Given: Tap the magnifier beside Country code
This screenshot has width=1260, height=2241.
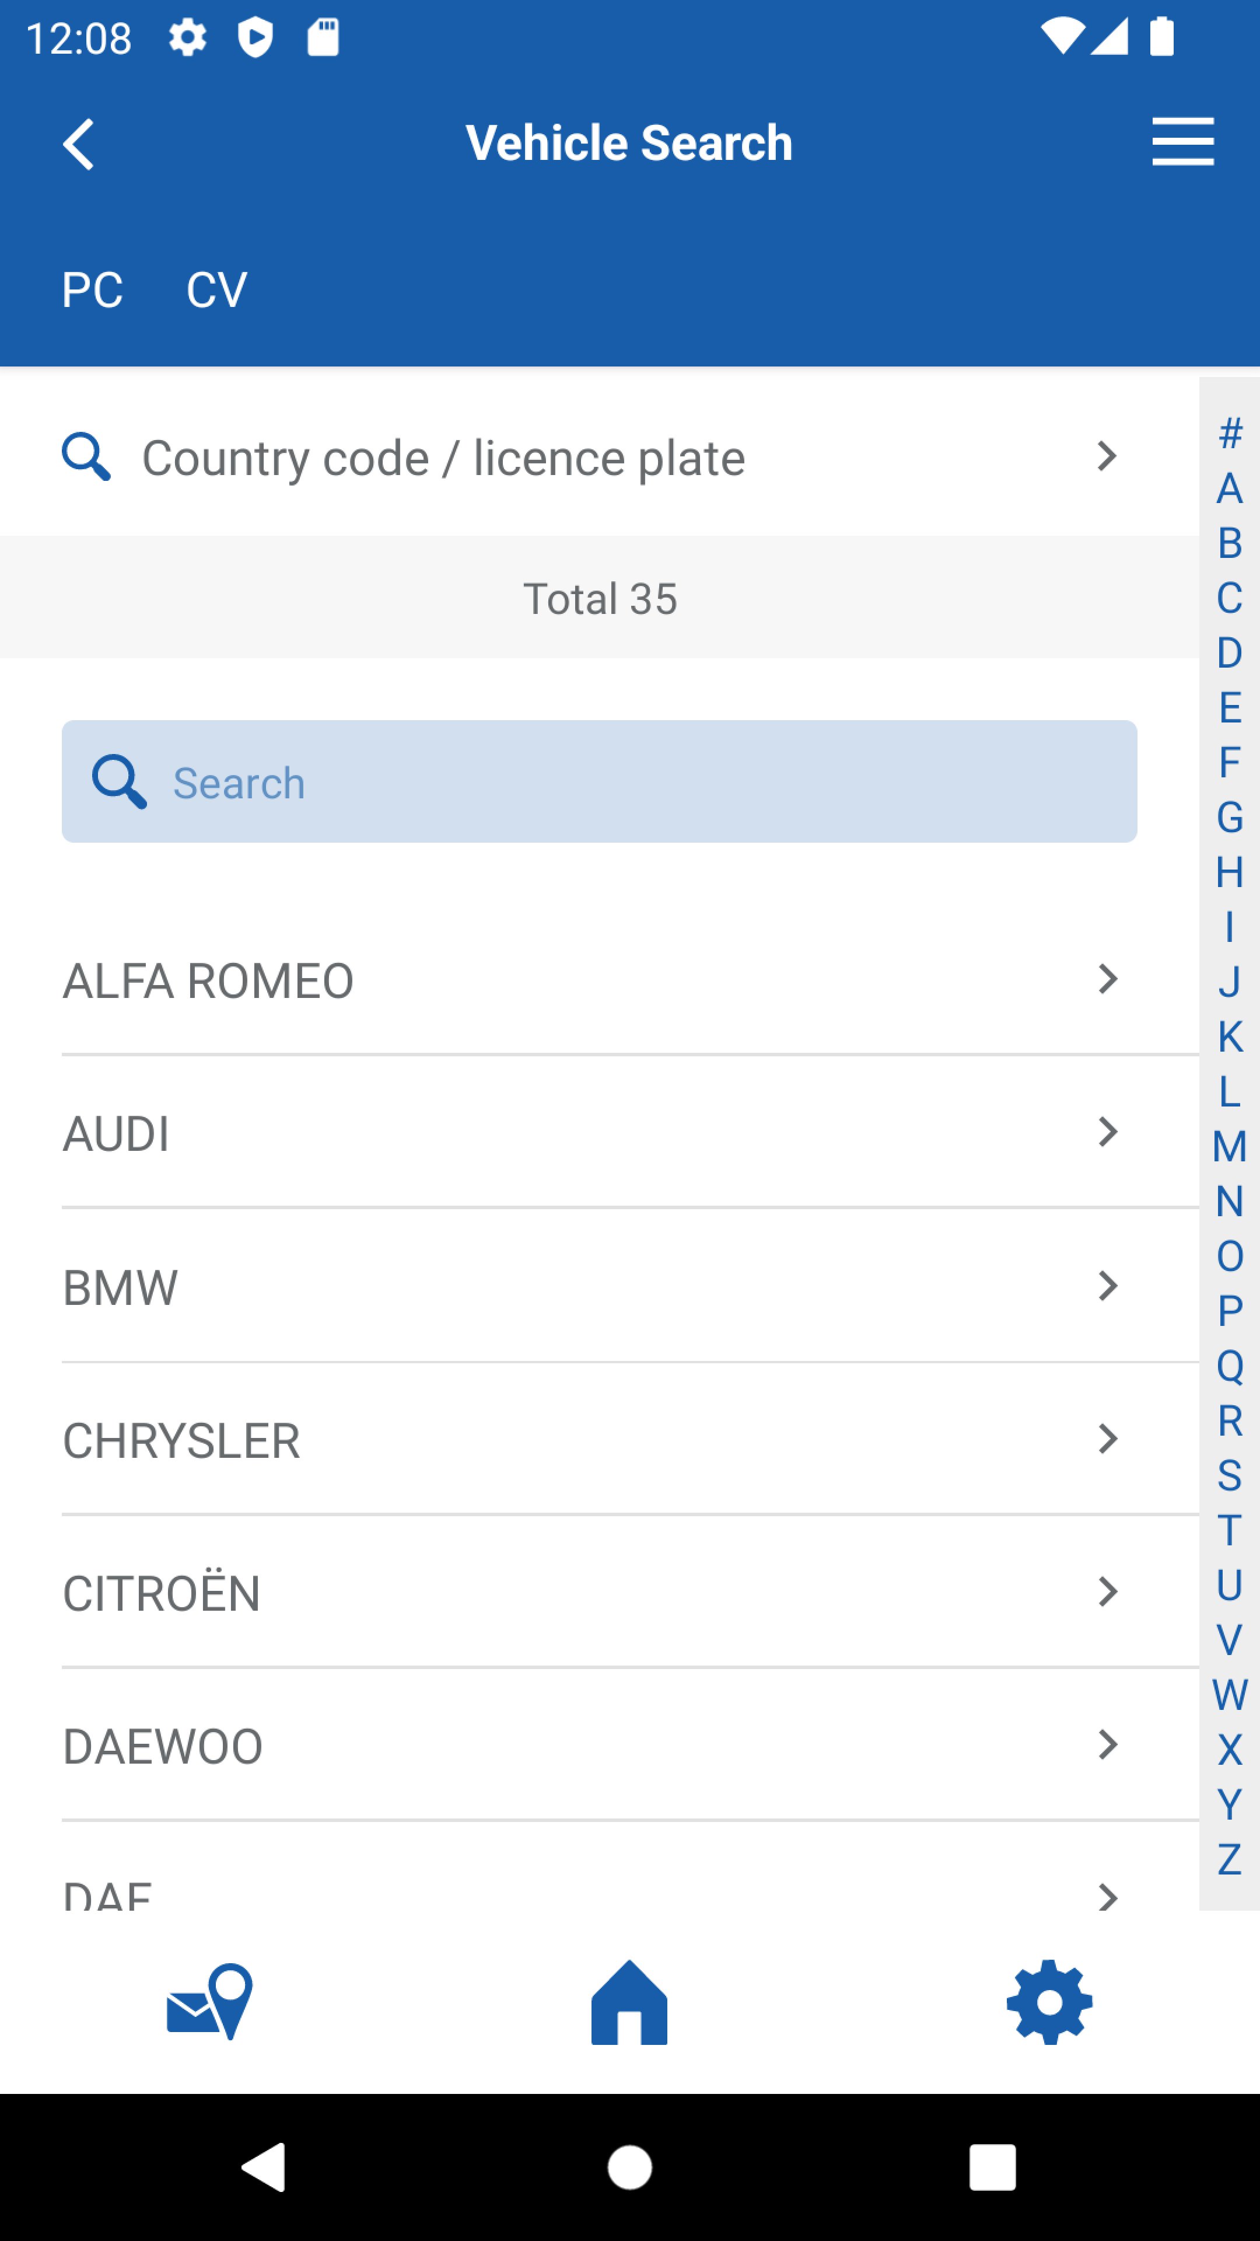Looking at the screenshot, I should point(86,457).
